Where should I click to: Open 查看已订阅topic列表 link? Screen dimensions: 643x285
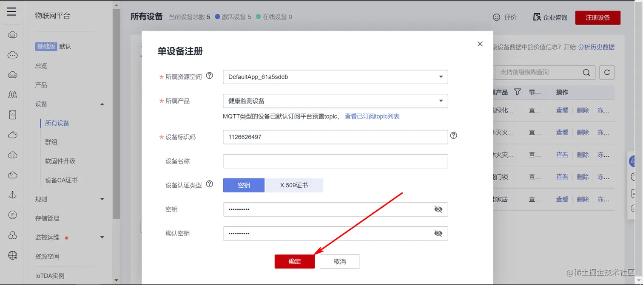click(372, 116)
